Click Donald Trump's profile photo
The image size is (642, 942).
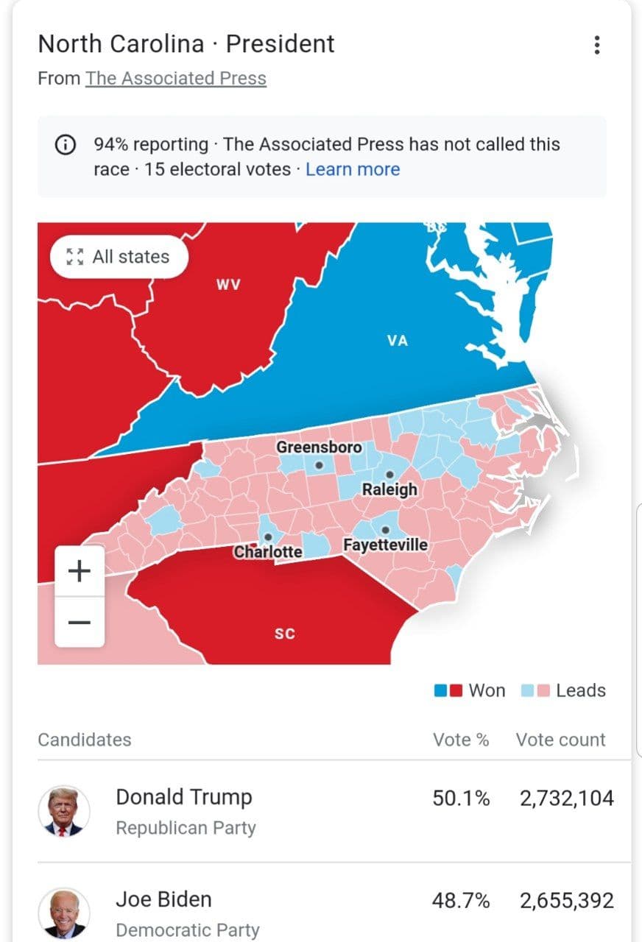pos(64,811)
